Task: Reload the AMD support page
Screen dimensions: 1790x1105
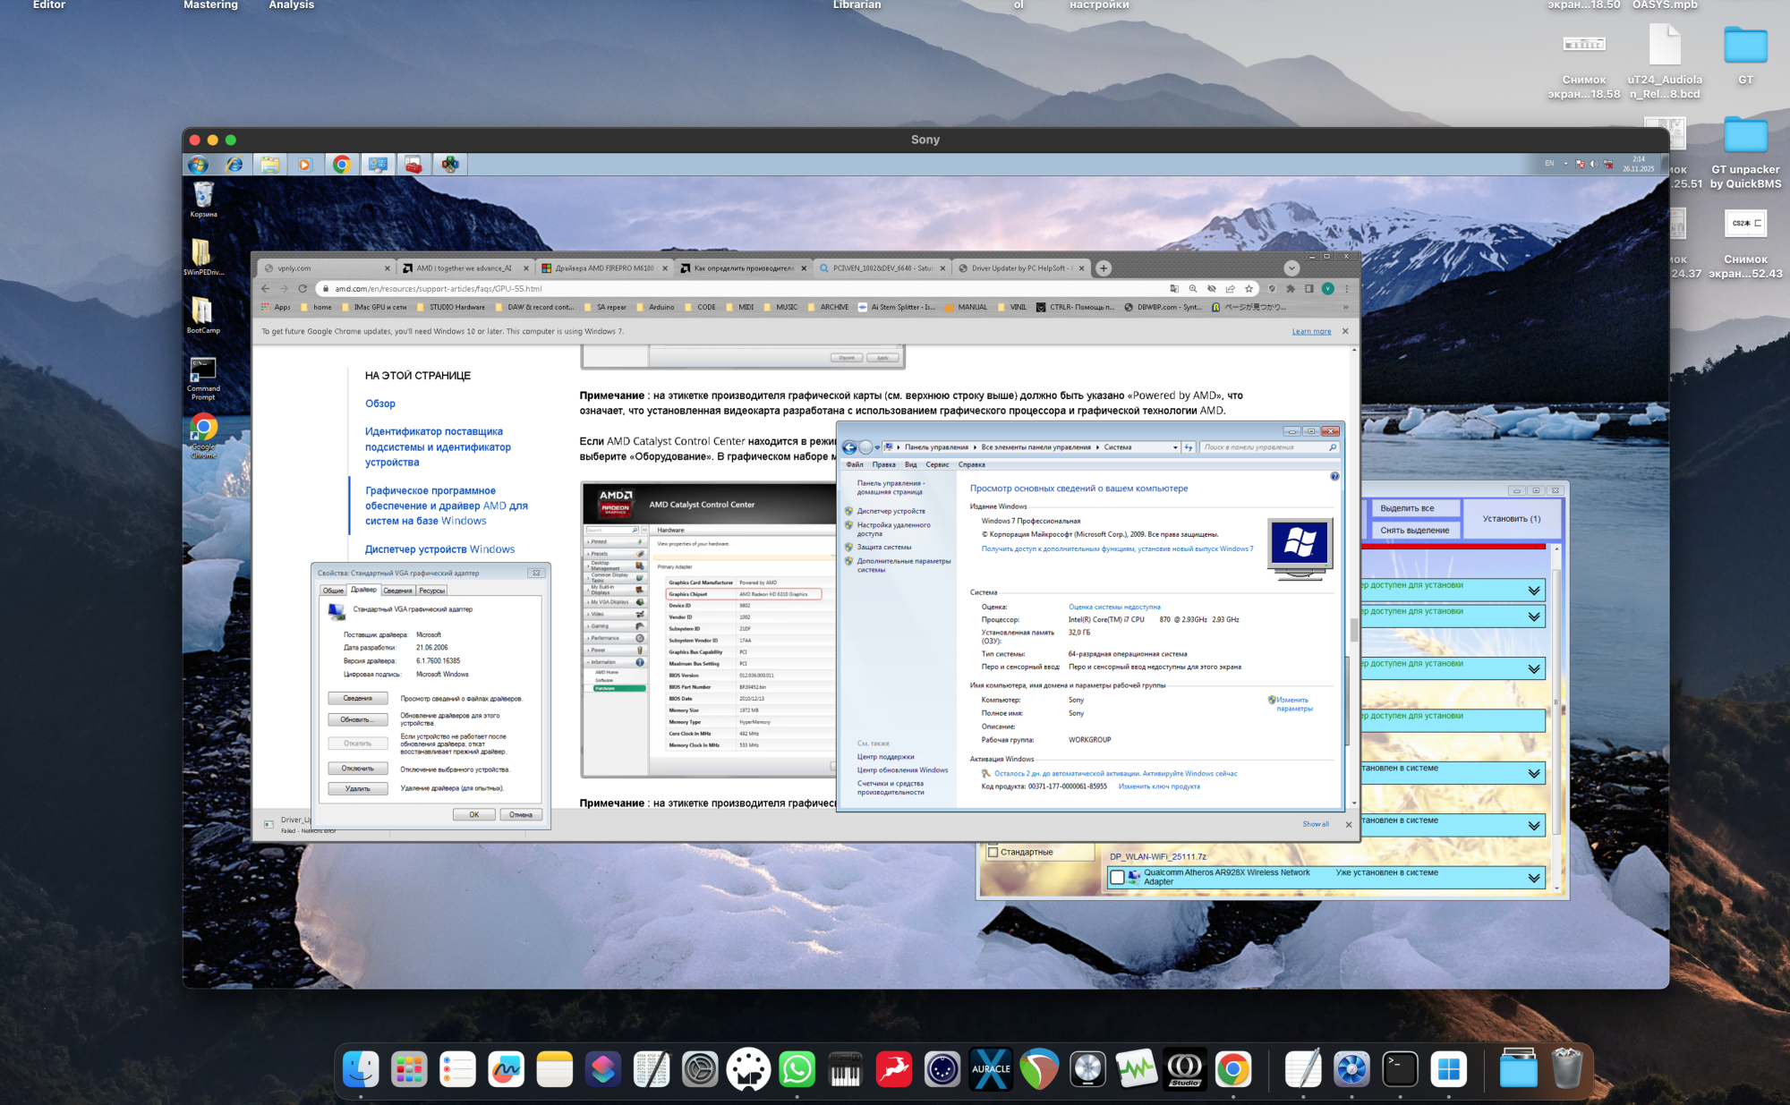Action: pos(303,289)
